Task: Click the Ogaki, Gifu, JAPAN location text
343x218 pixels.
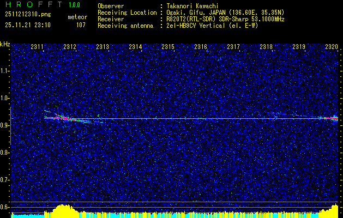Action: pyautogui.click(x=225, y=13)
